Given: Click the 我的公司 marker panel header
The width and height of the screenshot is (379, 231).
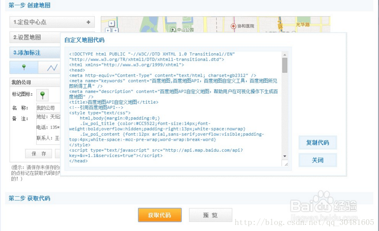Looking at the screenshot, I should click(x=35, y=82).
